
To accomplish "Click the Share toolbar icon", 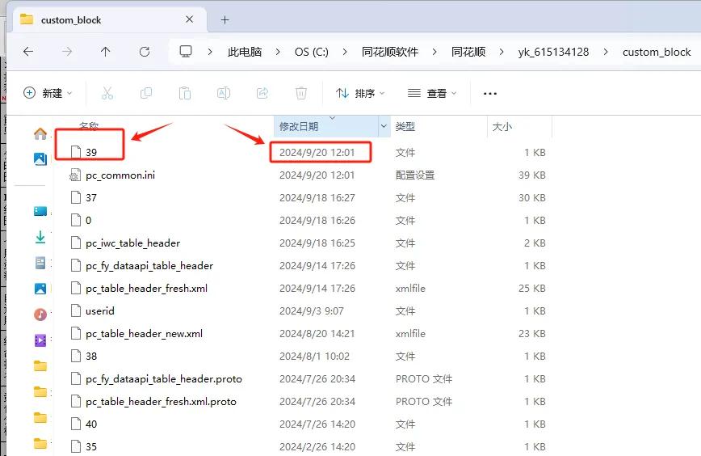I will pos(262,93).
